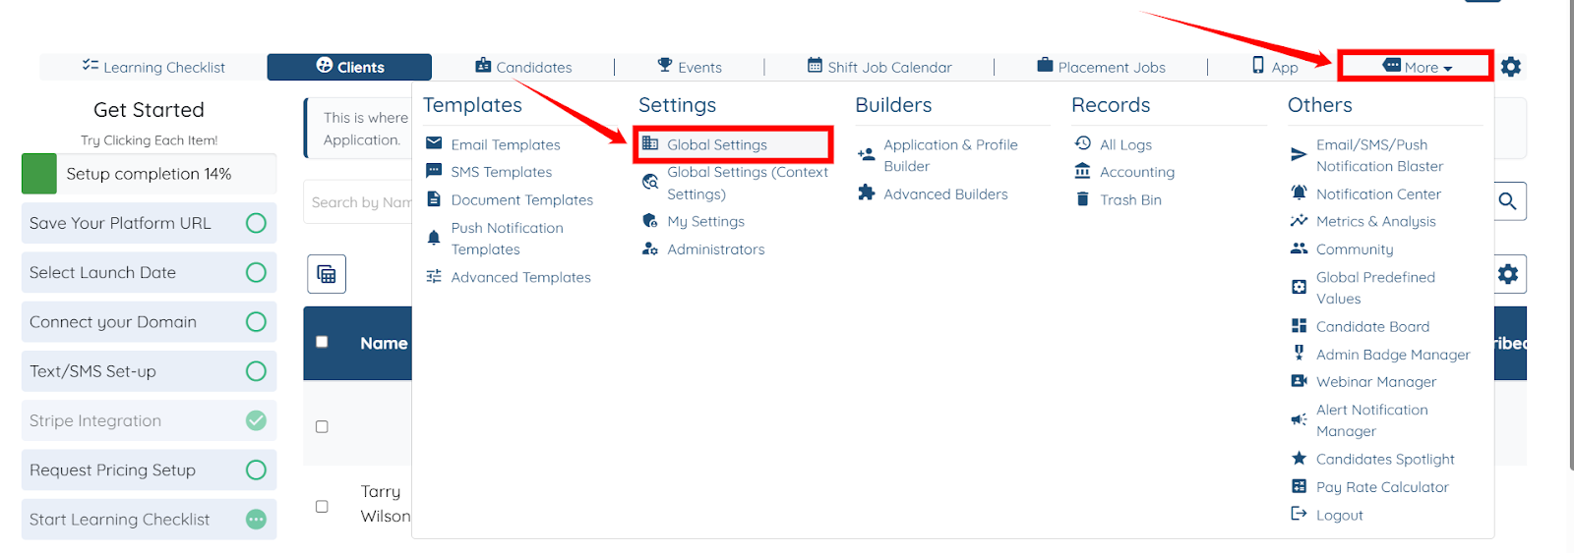This screenshot has width=1574, height=553.
Task: Open Trash Bin from Records
Action: (x=1129, y=200)
